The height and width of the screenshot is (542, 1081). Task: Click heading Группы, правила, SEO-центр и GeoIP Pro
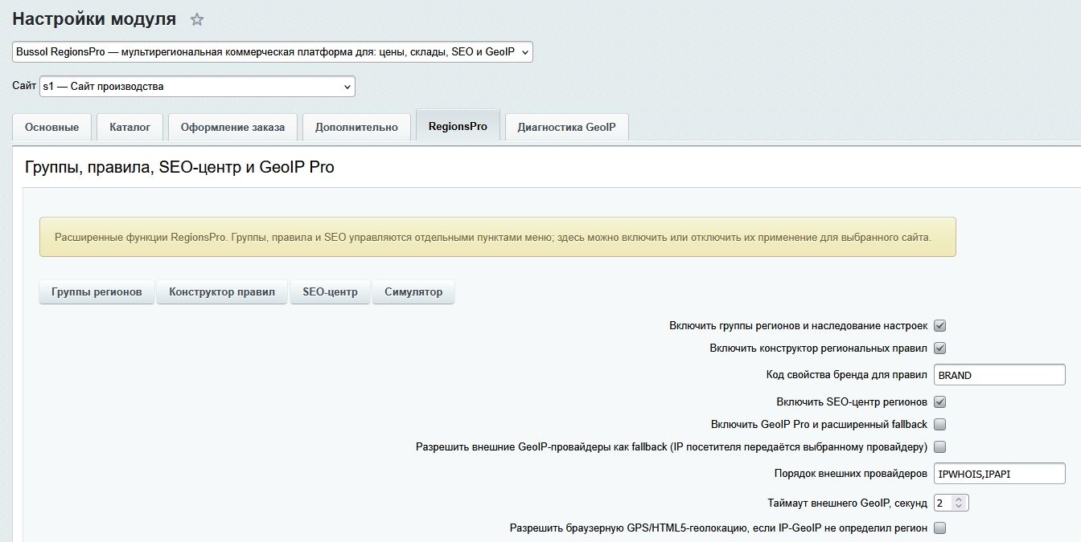[179, 167]
